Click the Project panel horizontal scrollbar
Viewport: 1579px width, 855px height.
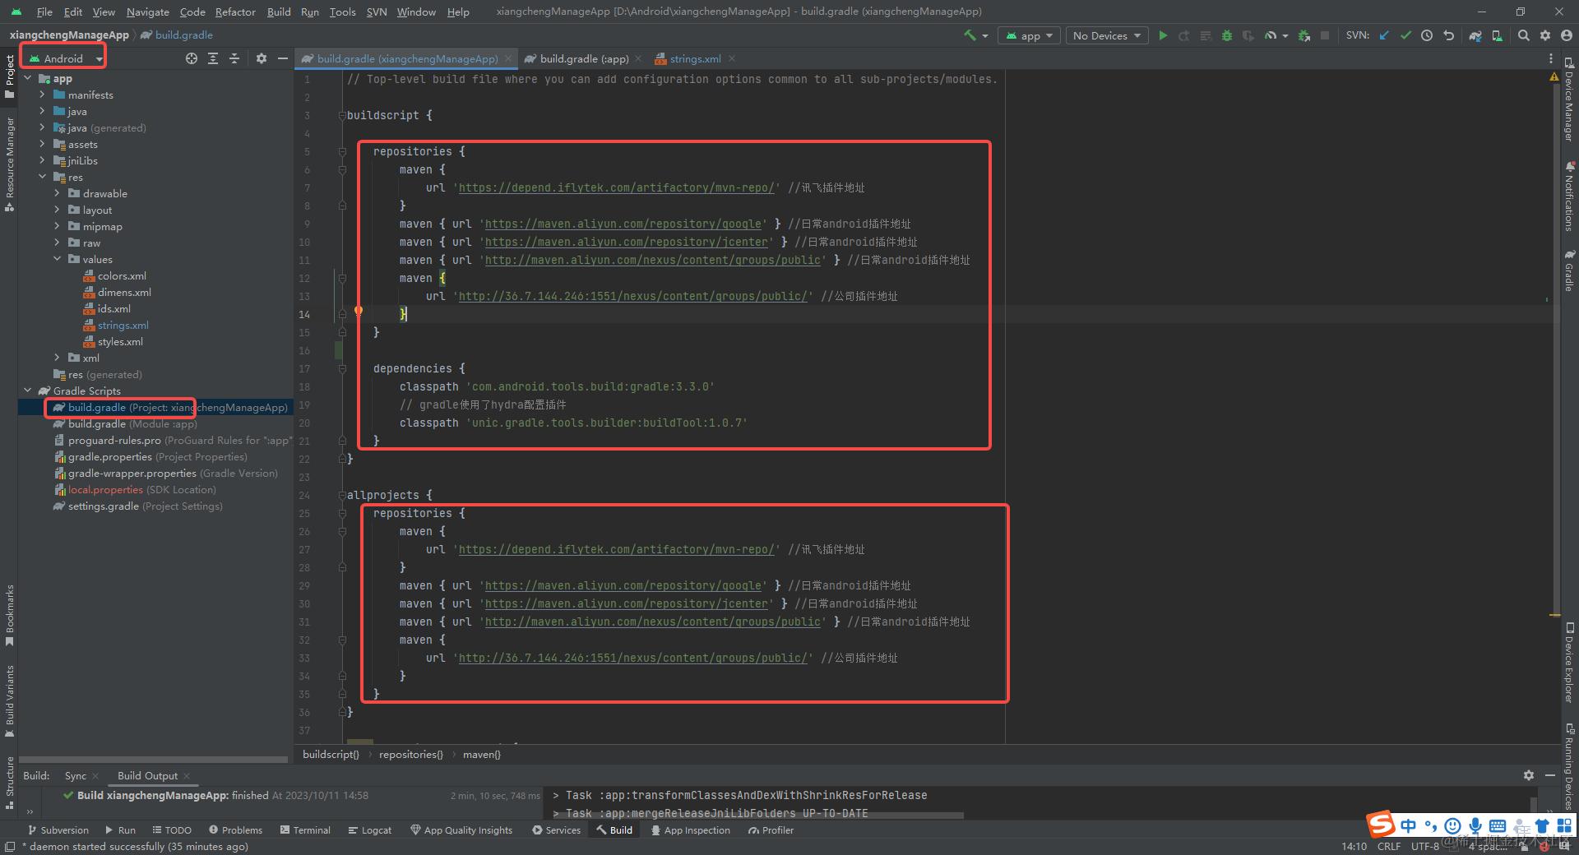pyautogui.click(x=153, y=759)
